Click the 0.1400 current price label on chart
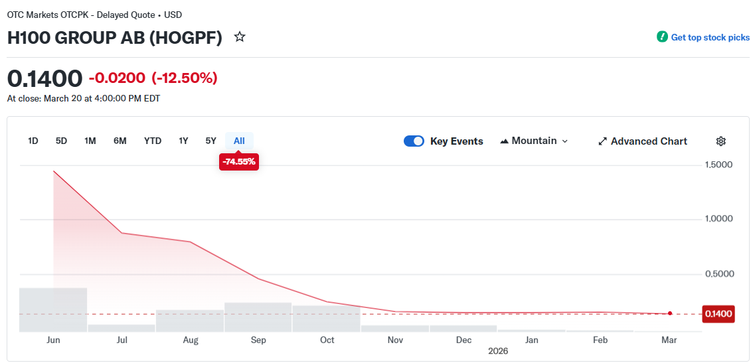The height and width of the screenshot is (363, 751). [x=718, y=314]
